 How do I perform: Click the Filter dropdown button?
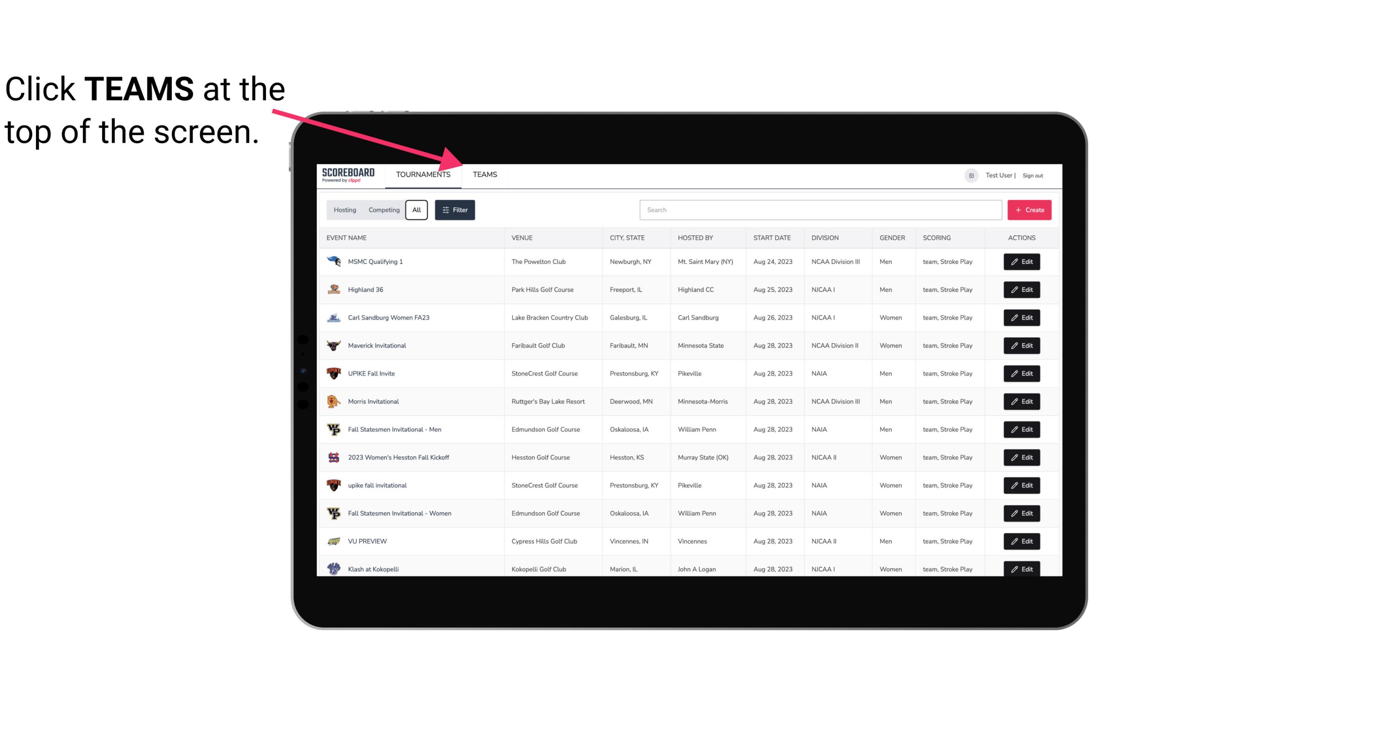tap(454, 210)
